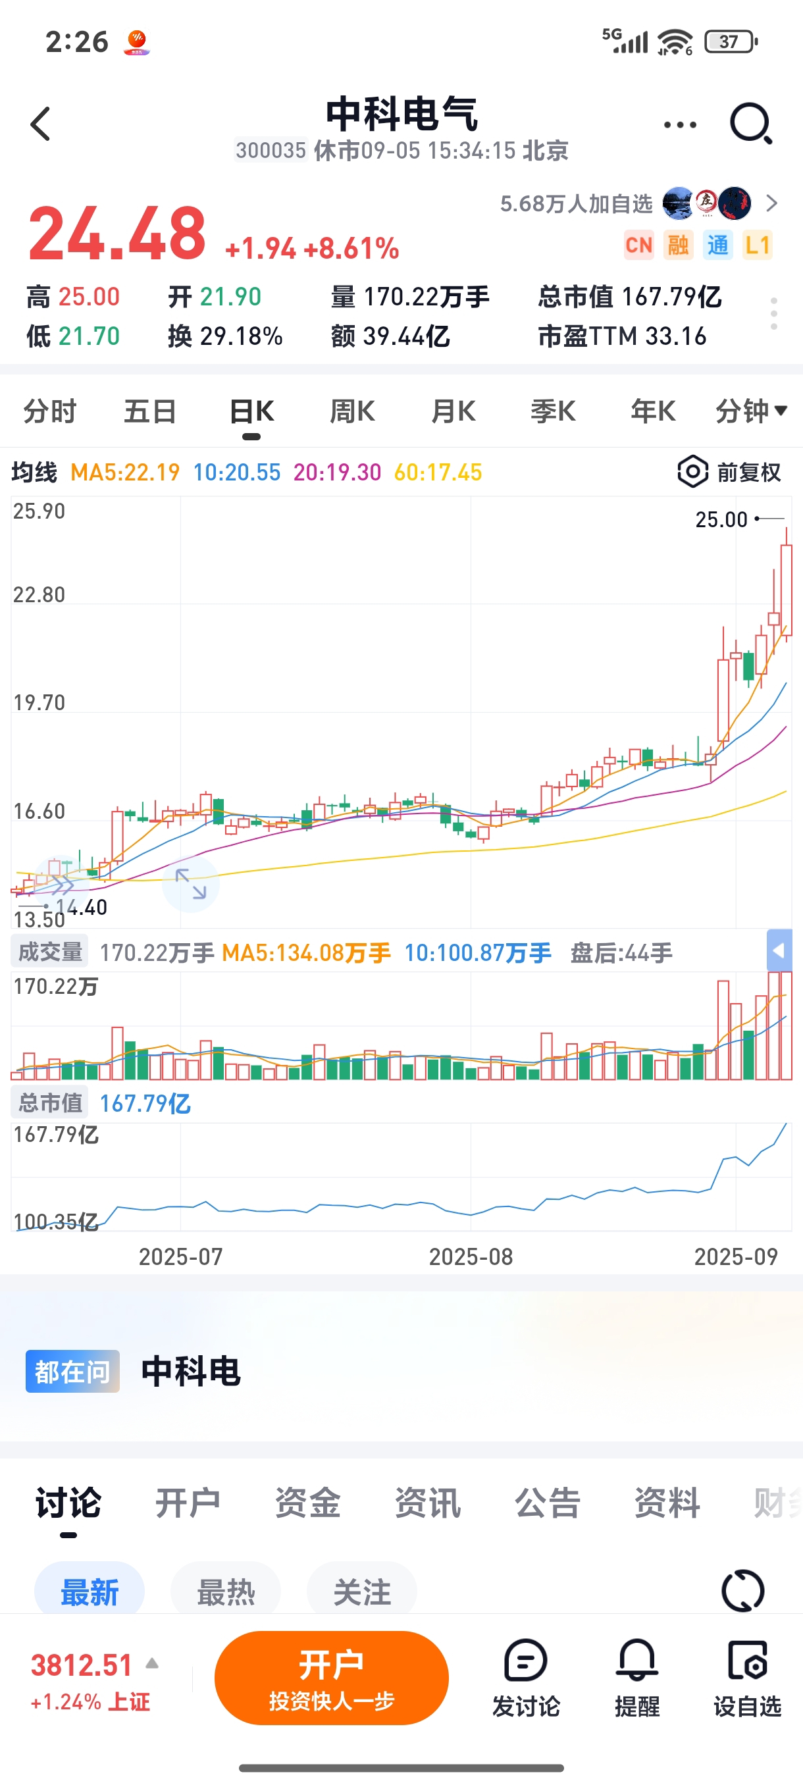Switch to the 周K chart tab

point(352,411)
